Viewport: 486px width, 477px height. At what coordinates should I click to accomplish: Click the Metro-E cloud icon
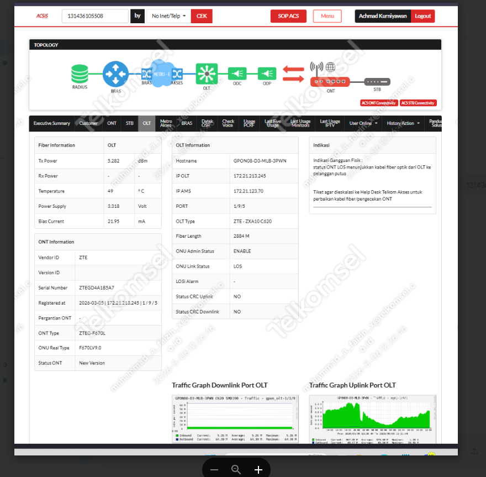pyautogui.click(x=161, y=74)
